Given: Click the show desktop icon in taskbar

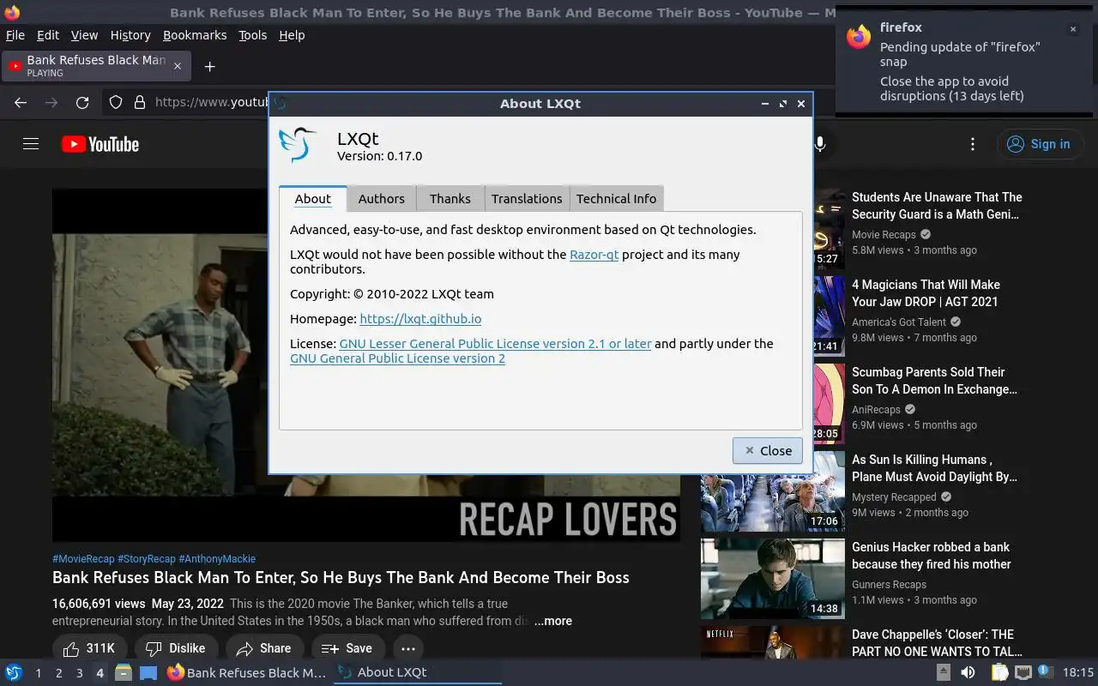Looking at the screenshot, I should point(148,672).
